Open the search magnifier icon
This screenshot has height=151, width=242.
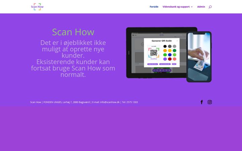tap(210, 7)
